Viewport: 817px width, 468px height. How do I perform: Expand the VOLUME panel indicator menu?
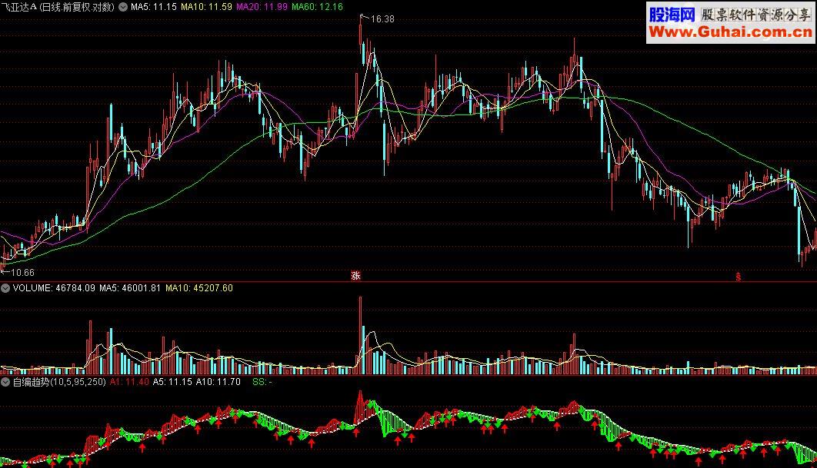point(5,288)
